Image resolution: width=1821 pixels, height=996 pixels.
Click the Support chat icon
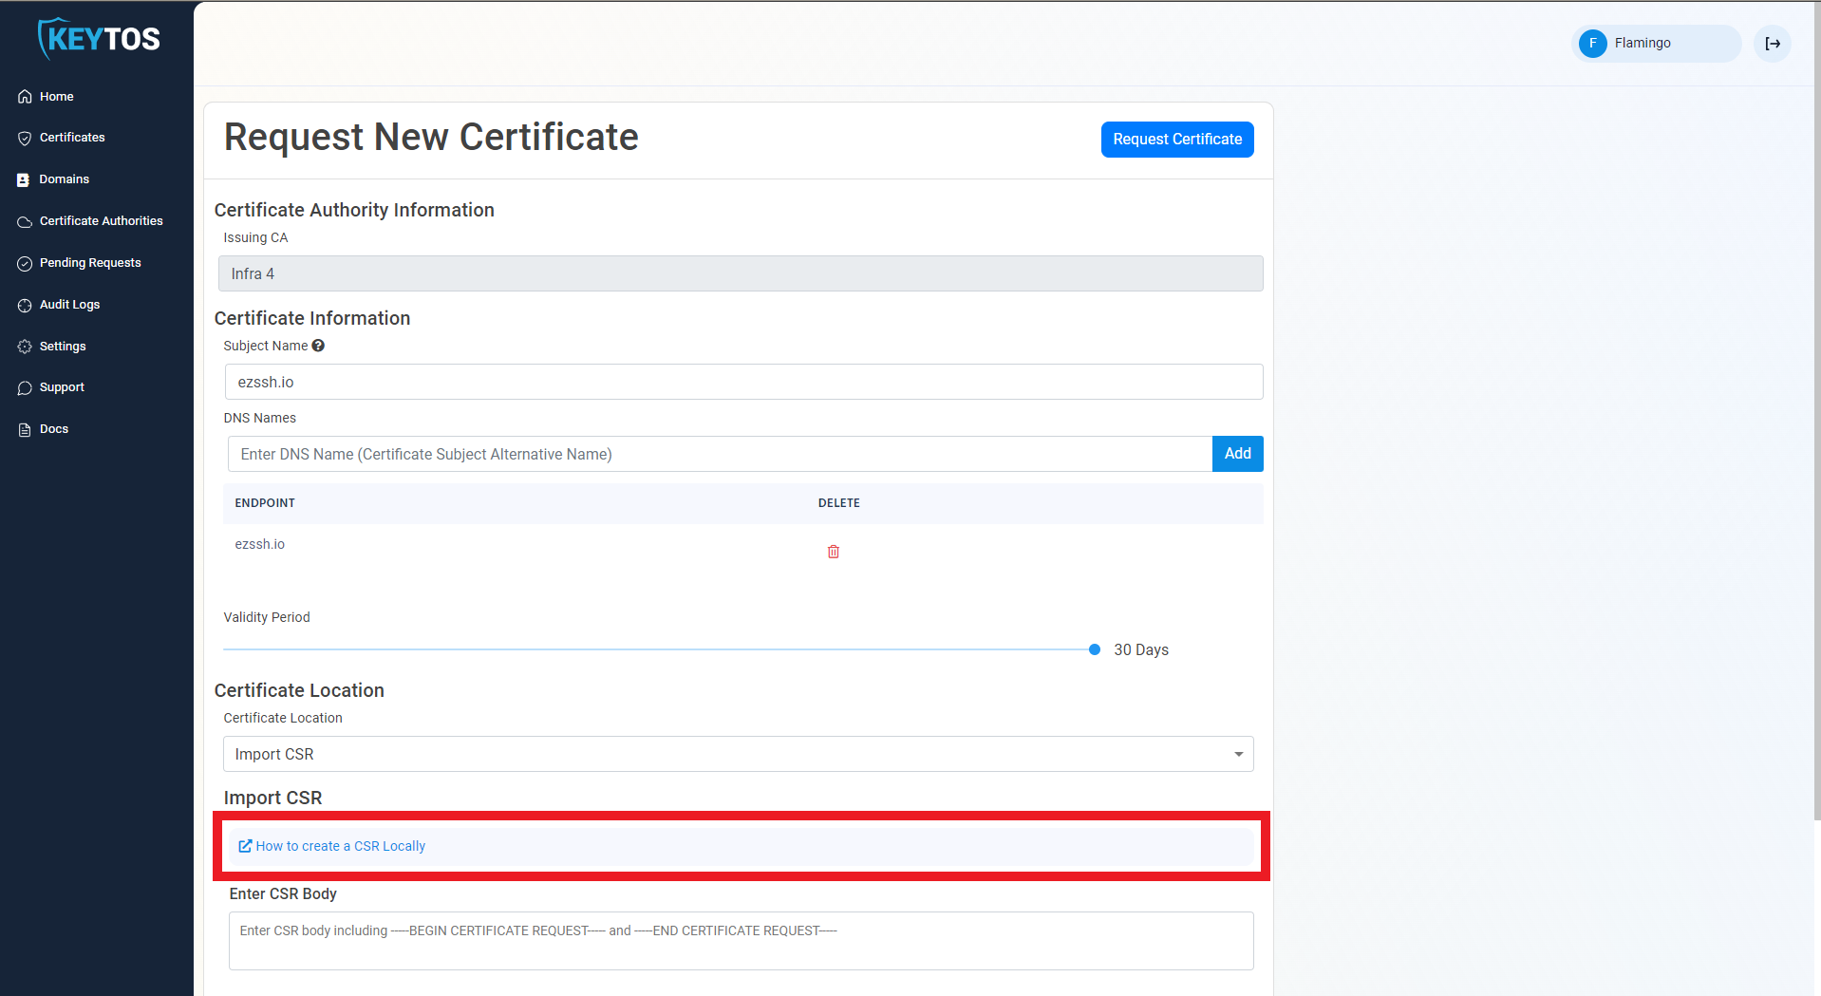(25, 387)
